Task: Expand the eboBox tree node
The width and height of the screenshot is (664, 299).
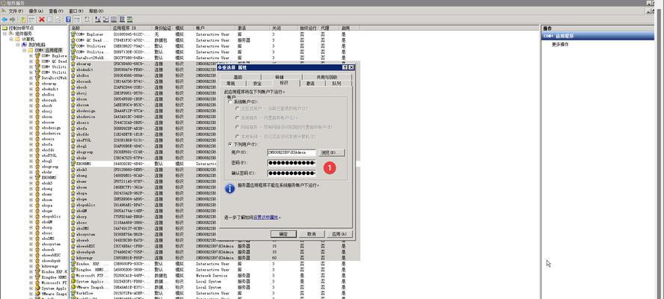Action: tap(31, 94)
